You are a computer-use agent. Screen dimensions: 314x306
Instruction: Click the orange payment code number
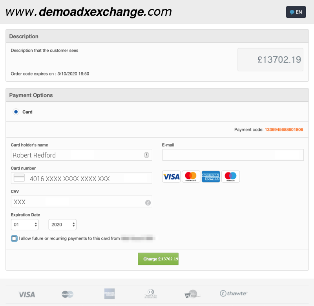tap(284, 130)
